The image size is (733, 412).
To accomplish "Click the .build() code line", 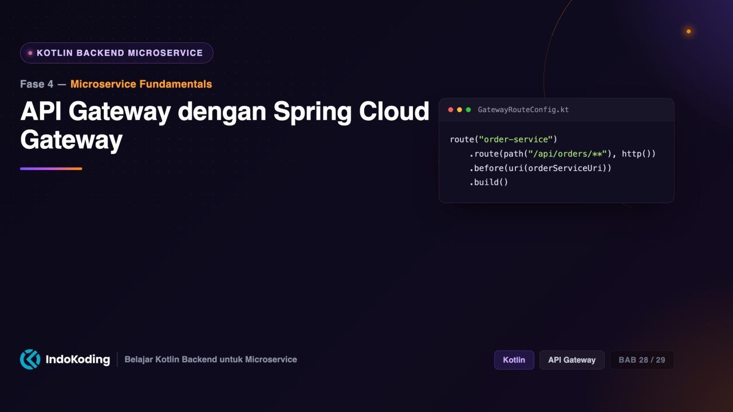I will 488,183.
